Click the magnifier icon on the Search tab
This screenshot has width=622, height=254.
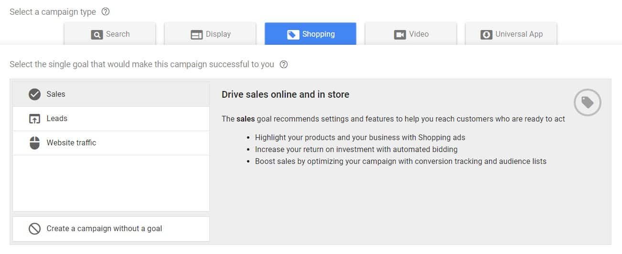[97, 34]
